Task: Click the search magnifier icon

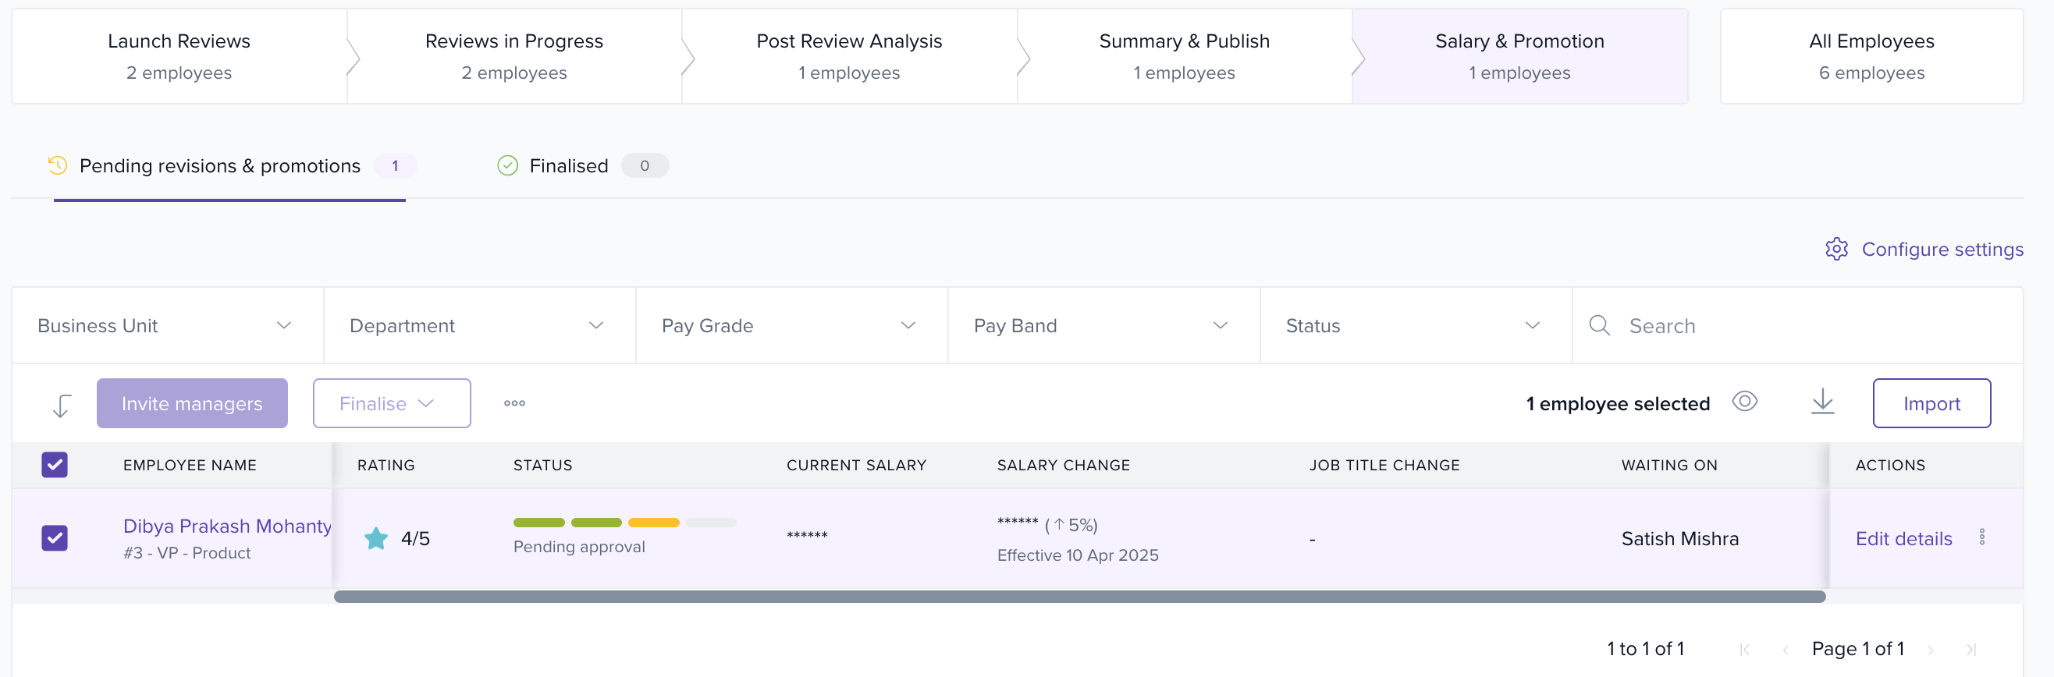Action: pos(1599,325)
